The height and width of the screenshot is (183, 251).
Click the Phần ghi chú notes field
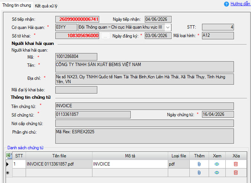(144, 136)
